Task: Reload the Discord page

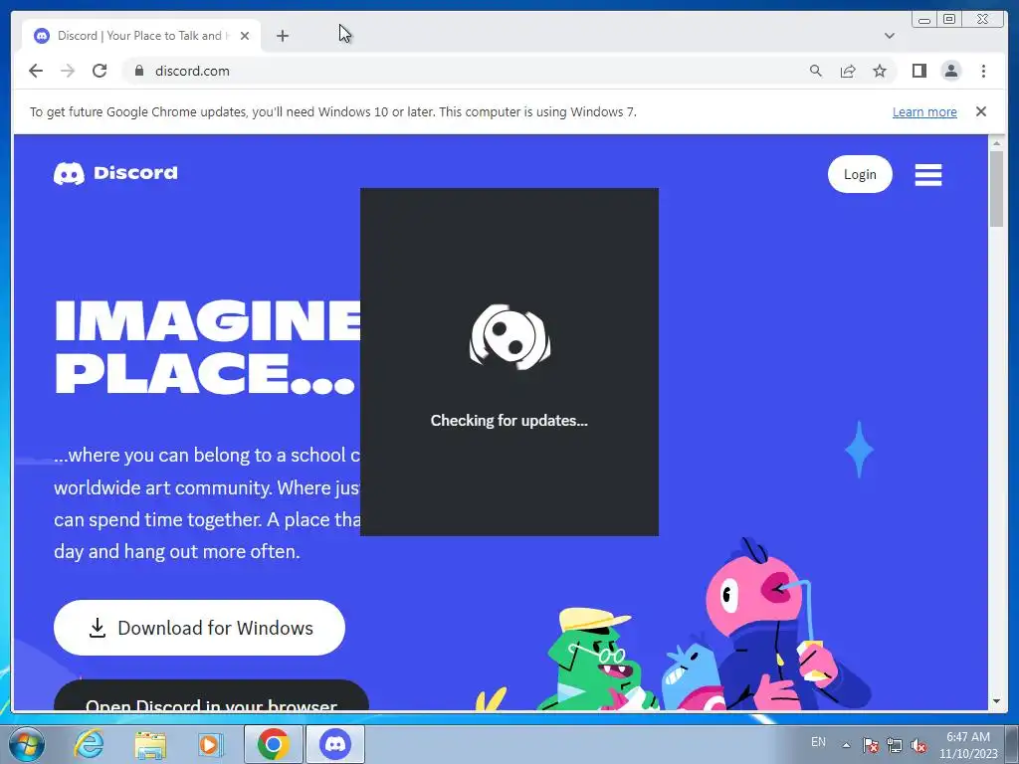Action: [100, 71]
